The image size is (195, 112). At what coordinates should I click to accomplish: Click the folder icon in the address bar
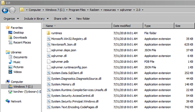coord(22,10)
